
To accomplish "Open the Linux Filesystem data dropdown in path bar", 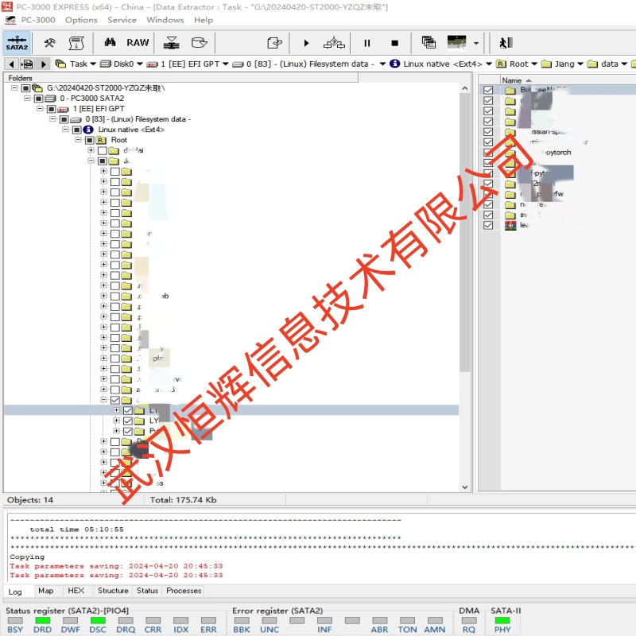I will click(382, 64).
